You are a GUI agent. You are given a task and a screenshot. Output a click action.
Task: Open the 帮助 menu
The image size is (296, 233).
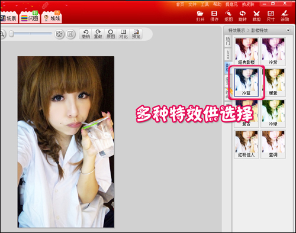pos(217,4)
